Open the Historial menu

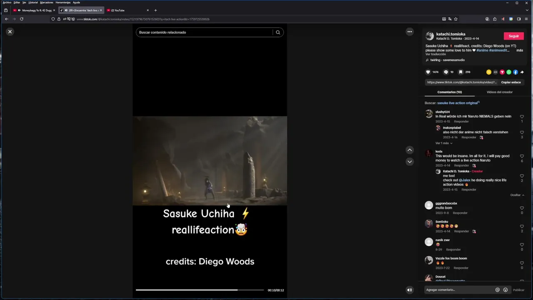(x=33, y=2)
